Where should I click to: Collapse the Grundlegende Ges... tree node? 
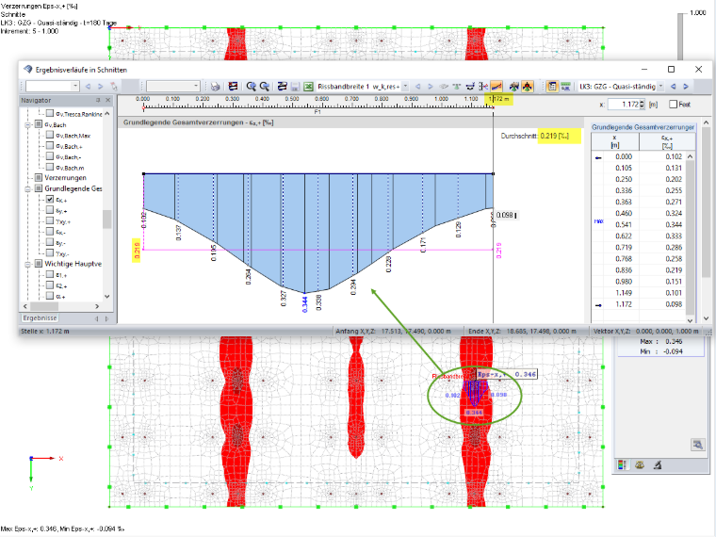[x=28, y=188]
